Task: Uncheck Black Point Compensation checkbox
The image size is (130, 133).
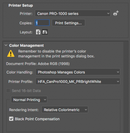Action: [x=11, y=119]
